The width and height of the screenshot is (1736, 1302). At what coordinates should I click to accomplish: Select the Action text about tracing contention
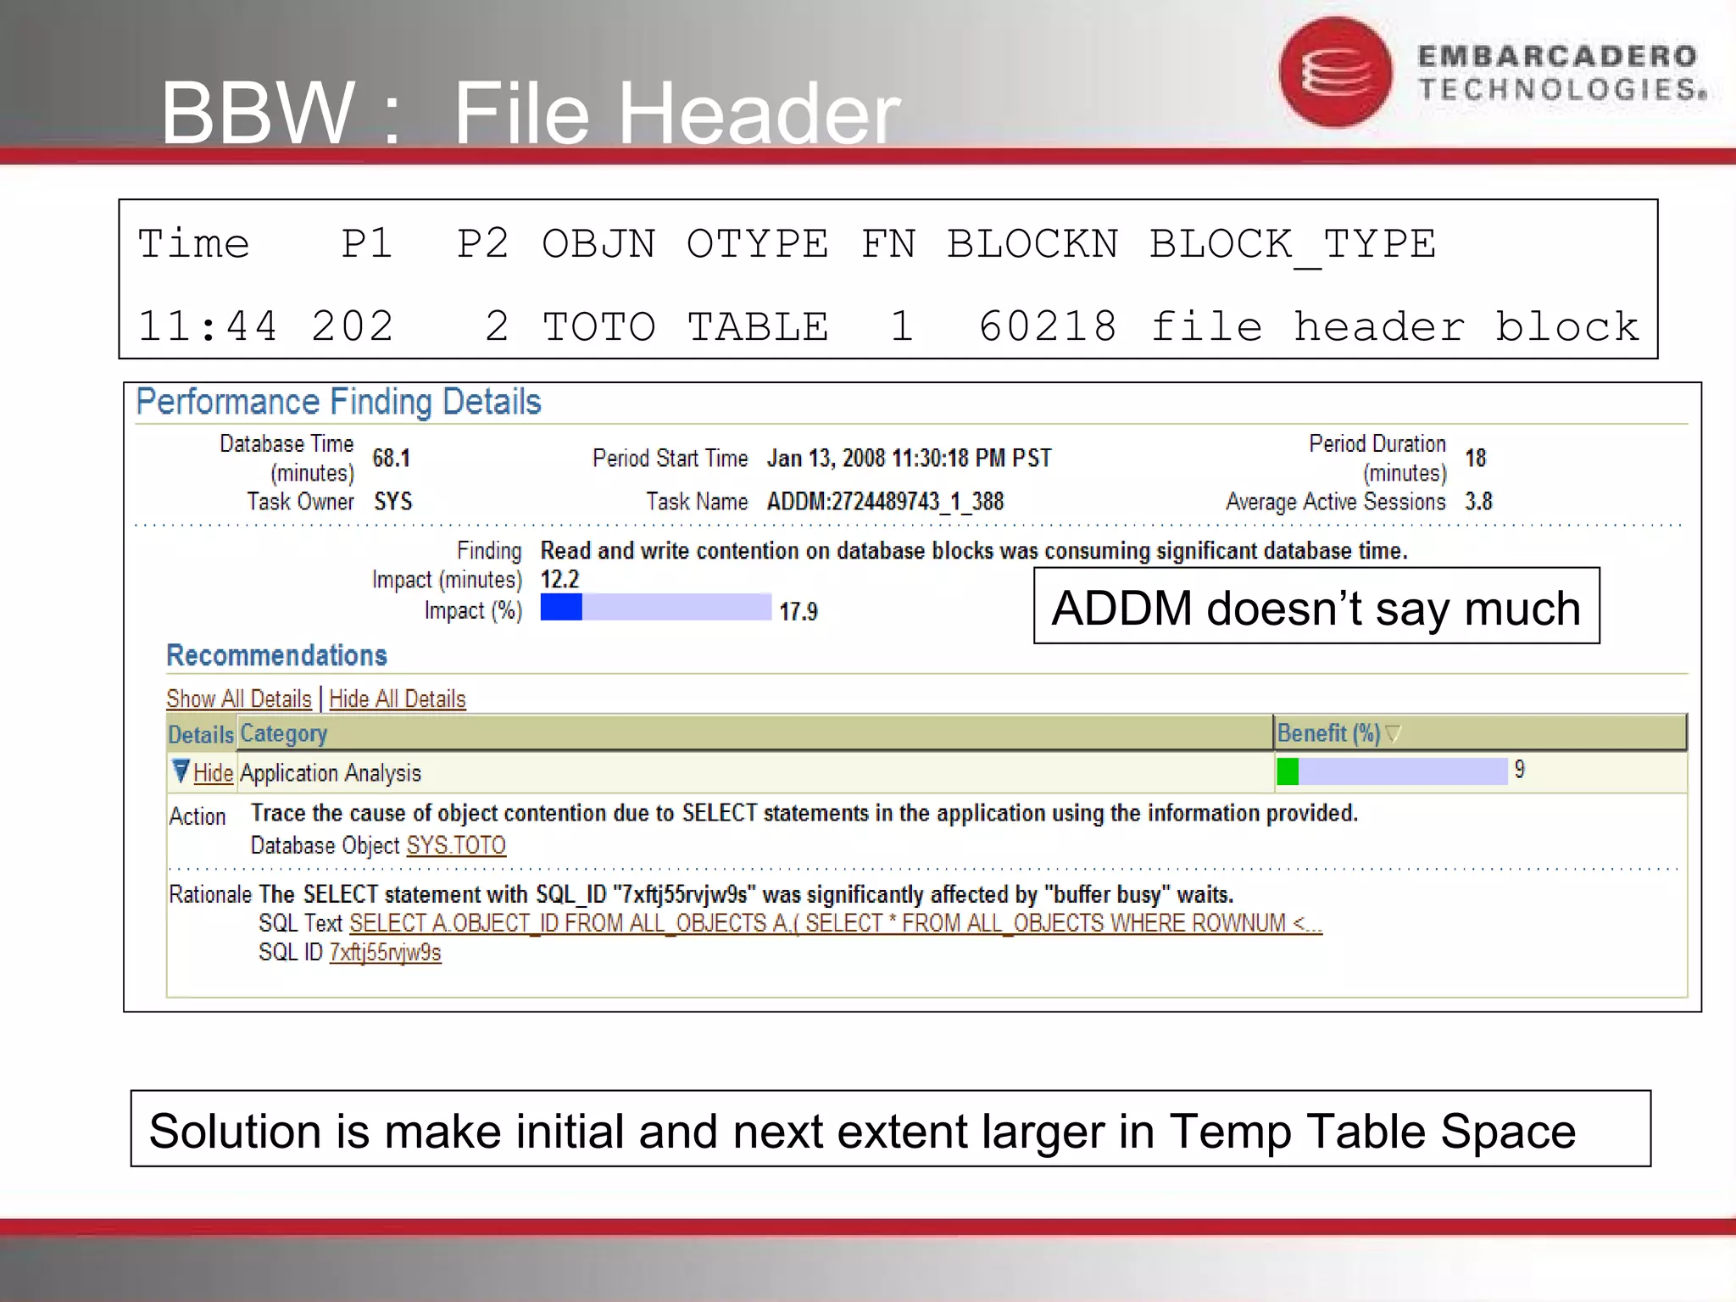pos(804,813)
